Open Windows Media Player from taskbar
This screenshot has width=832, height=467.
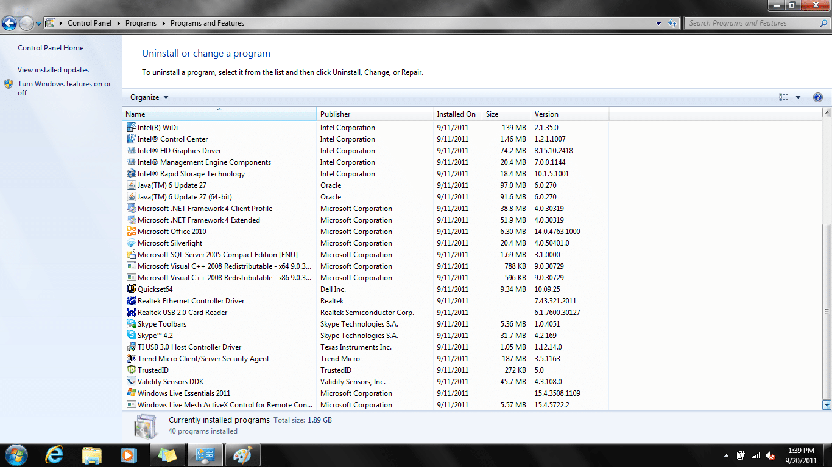(x=129, y=454)
